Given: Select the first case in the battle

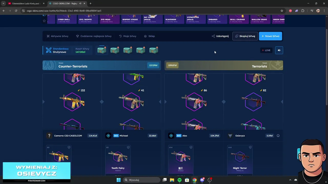Looking at the screenshot, I should (102, 50).
